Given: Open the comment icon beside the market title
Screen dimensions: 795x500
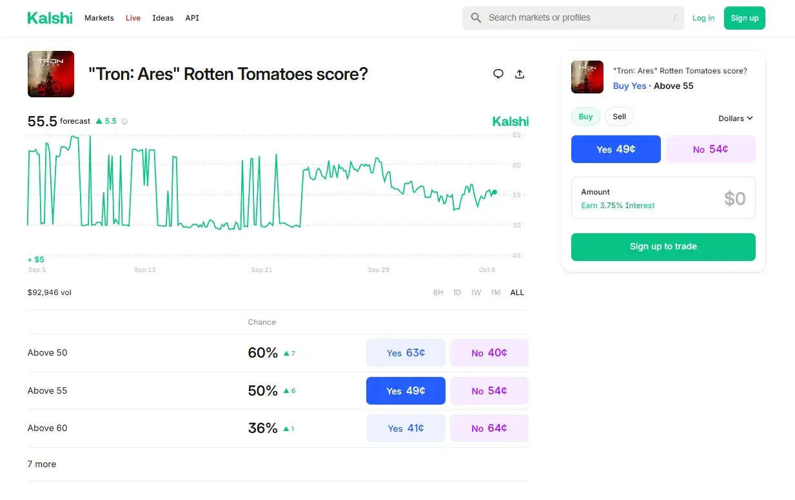Looking at the screenshot, I should [x=498, y=74].
